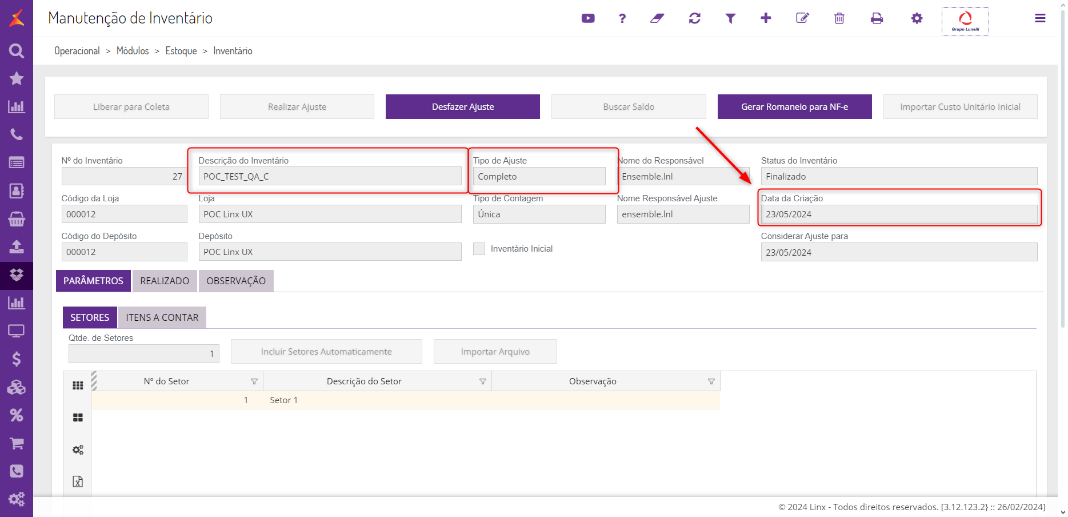Click the refresh arrows icon
The width and height of the screenshot is (1068, 517).
[695, 18]
